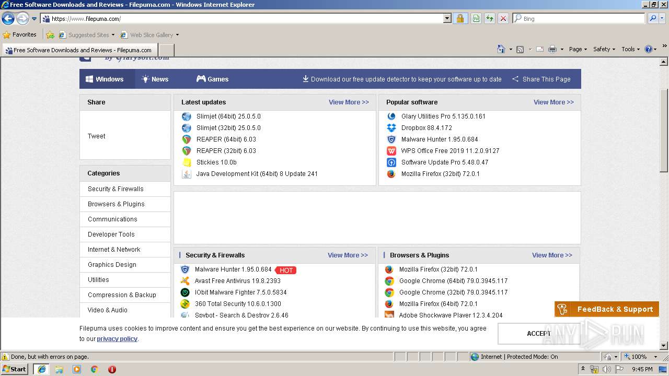View more Popular software
This screenshot has height=376, width=669.
pyautogui.click(x=553, y=102)
